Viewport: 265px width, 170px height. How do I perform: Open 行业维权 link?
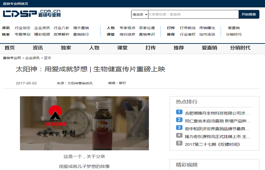[x=188, y=34]
